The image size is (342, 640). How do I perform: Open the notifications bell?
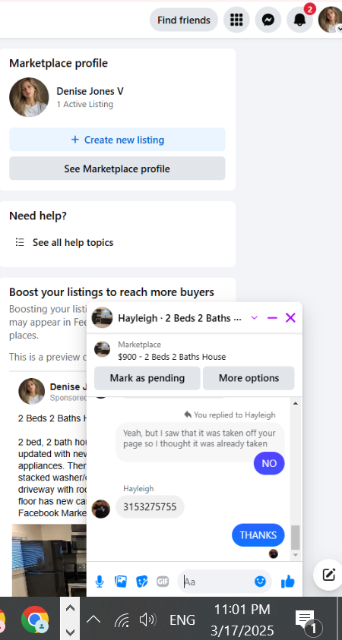(300, 20)
